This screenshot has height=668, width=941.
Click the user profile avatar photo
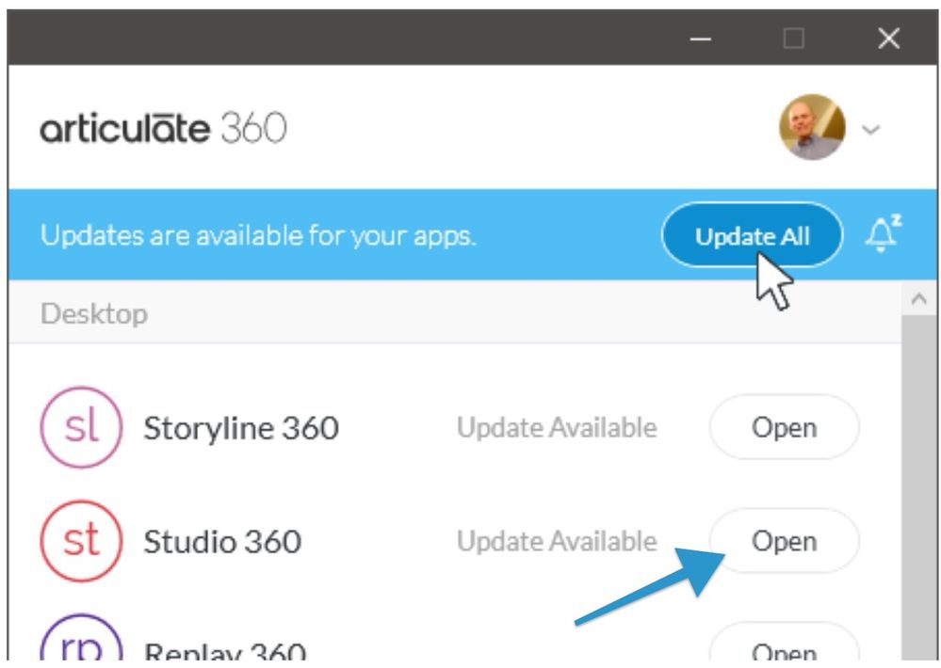click(812, 127)
